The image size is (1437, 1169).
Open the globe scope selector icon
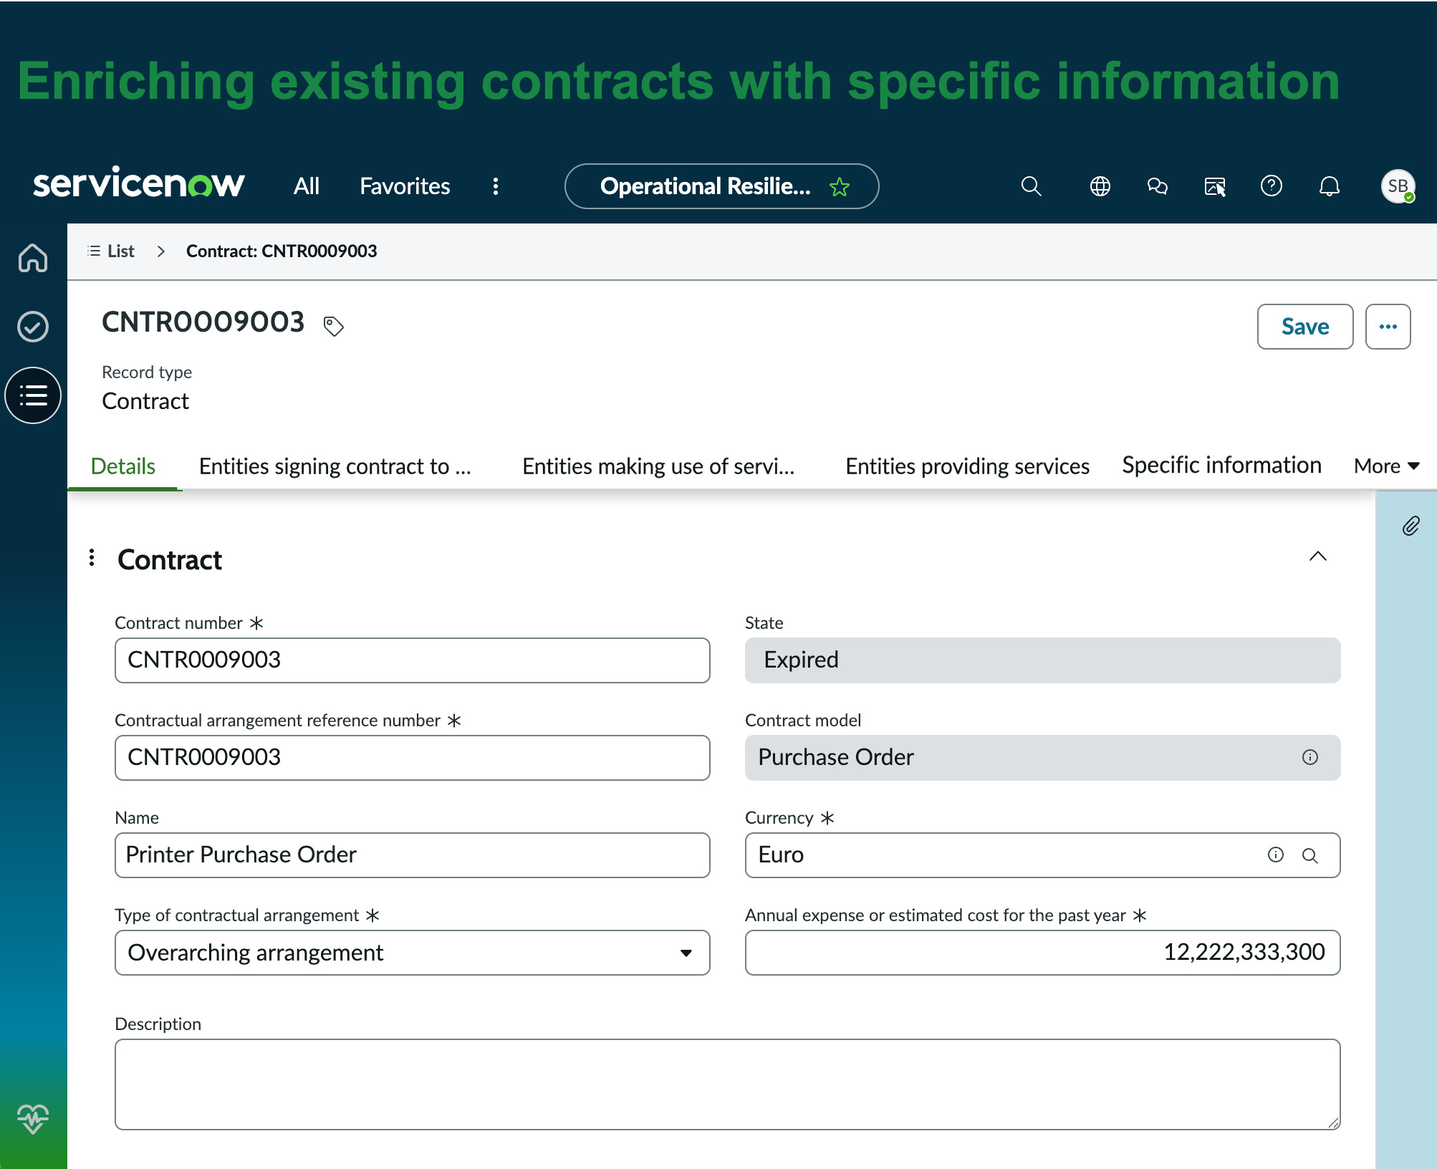(x=1100, y=186)
